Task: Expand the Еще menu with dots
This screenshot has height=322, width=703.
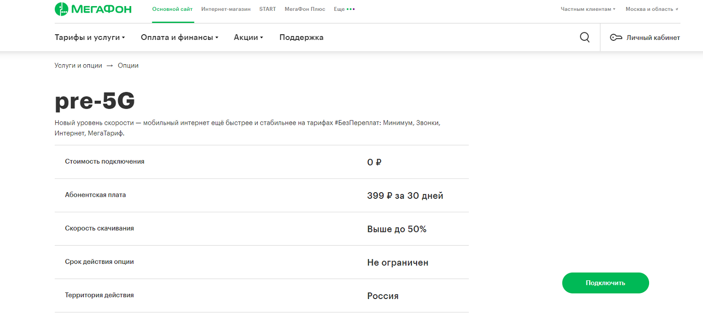Action: [344, 9]
